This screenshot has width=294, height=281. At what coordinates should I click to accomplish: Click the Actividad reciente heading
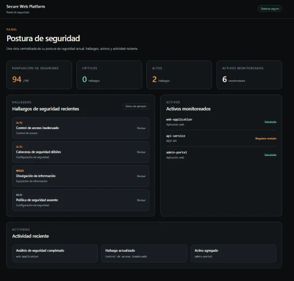(x=30, y=236)
